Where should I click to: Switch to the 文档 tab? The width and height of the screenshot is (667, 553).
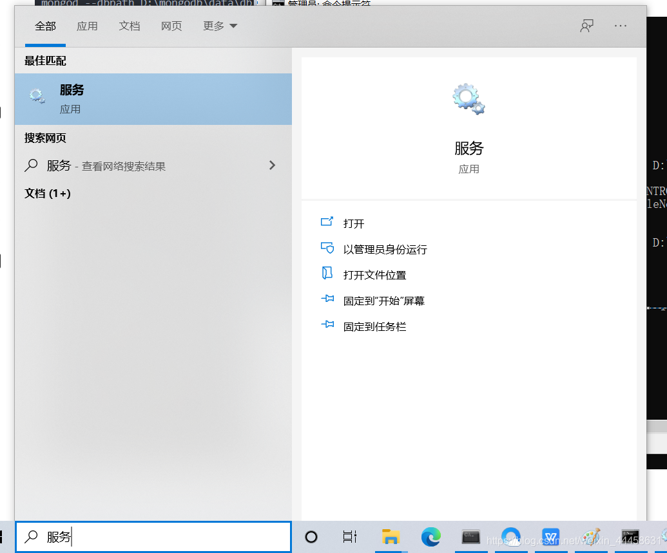[130, 26]
